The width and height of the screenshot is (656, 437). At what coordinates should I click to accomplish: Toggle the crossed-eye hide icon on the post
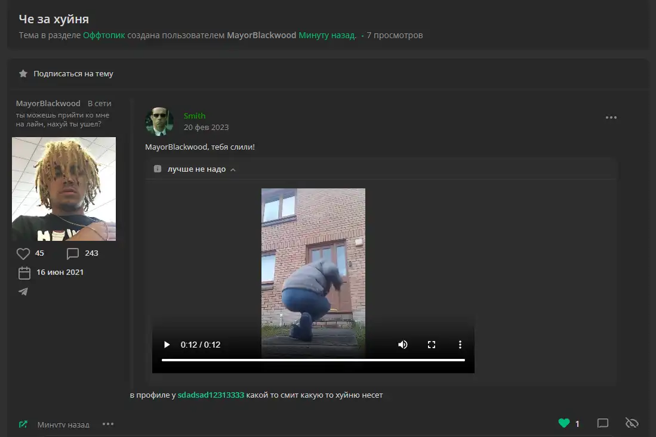(632, 423)
